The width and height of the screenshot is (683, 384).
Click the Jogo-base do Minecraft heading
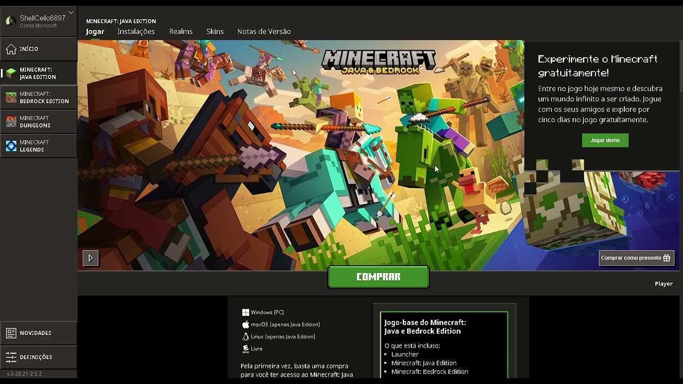click(425, 327)
